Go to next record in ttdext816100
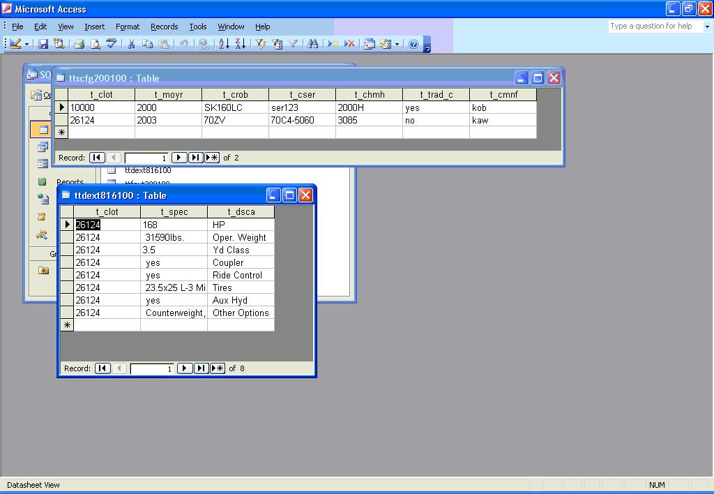Image resolution: width=714 pixels, height=494 pixels. click(x=185, y=368)
